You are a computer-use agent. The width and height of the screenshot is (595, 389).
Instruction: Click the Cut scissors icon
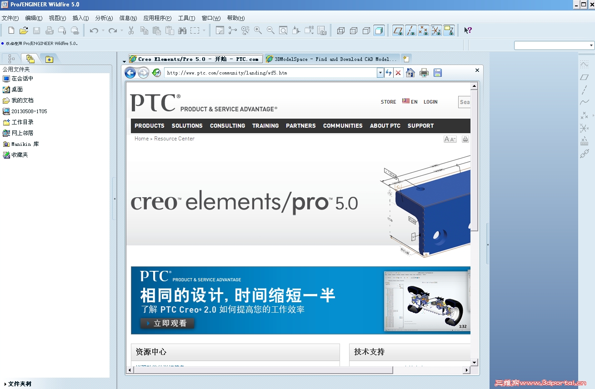click(x=131, y=30)
